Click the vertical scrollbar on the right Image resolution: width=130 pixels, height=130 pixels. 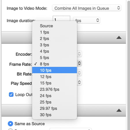pyautogui.click(x=129, y=65)
